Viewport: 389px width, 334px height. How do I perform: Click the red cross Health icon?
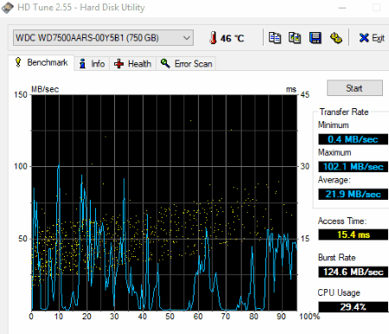(118, 64)
